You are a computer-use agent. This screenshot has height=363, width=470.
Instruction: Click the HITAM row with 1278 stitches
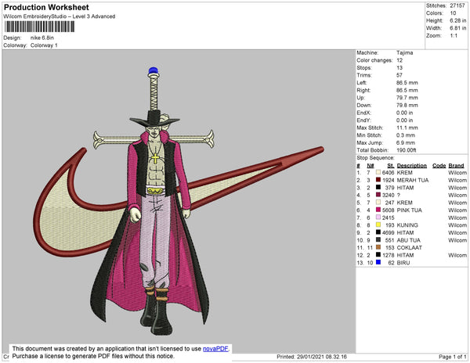(411, 255)
